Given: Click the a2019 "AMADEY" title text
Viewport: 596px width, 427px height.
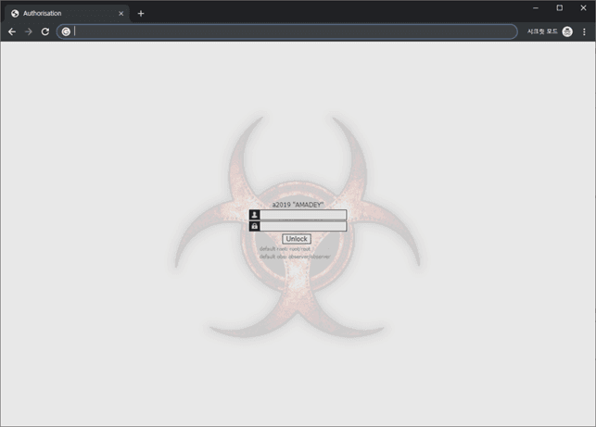Looking at the screenshot, I should [x=298, y=205].
